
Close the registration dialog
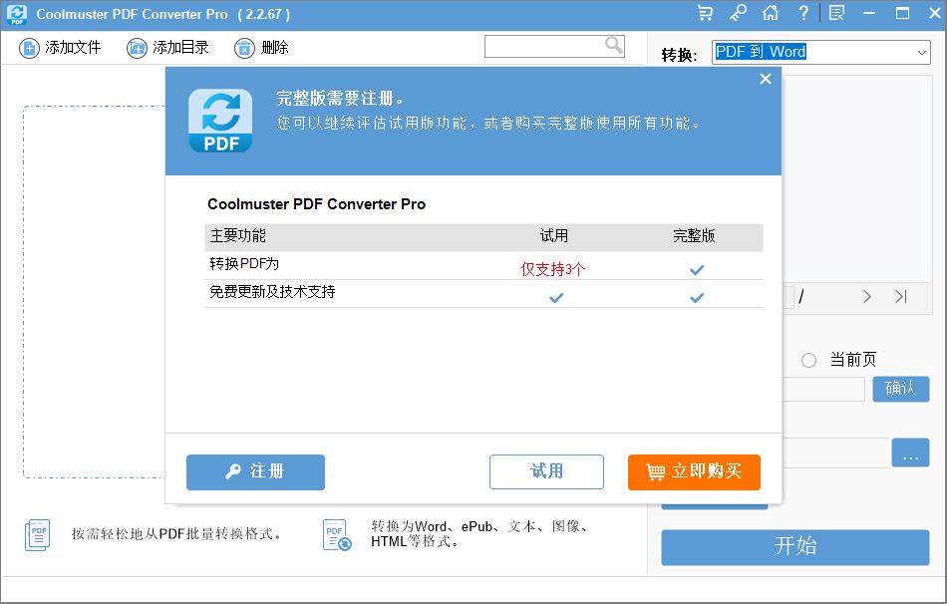(x=766, y=79)
